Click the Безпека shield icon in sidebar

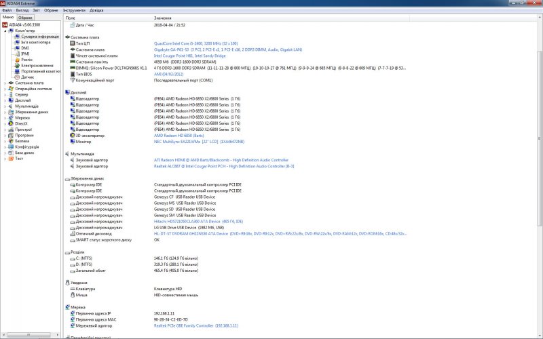click(x=11, y=141)
